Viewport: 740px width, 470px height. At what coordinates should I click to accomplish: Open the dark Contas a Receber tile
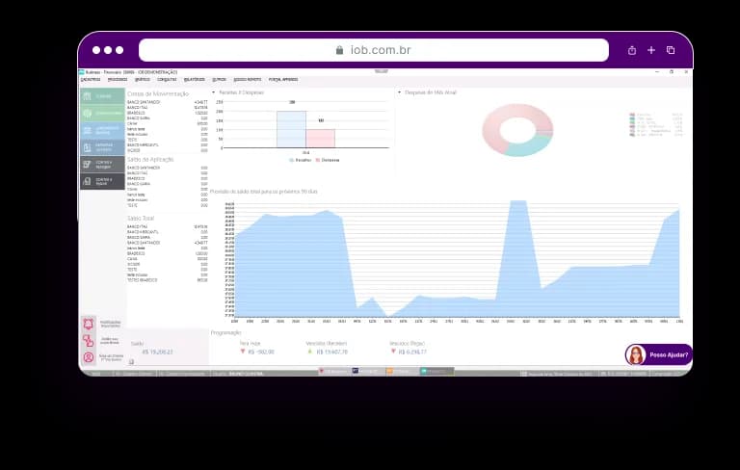102,165
